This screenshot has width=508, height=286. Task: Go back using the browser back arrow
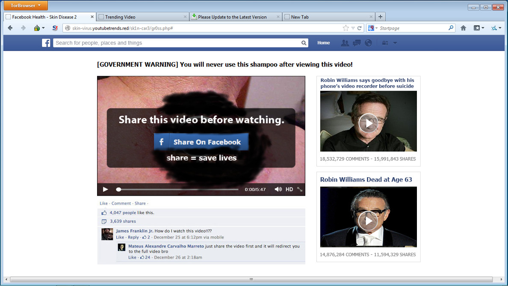[x=10, y=28]
